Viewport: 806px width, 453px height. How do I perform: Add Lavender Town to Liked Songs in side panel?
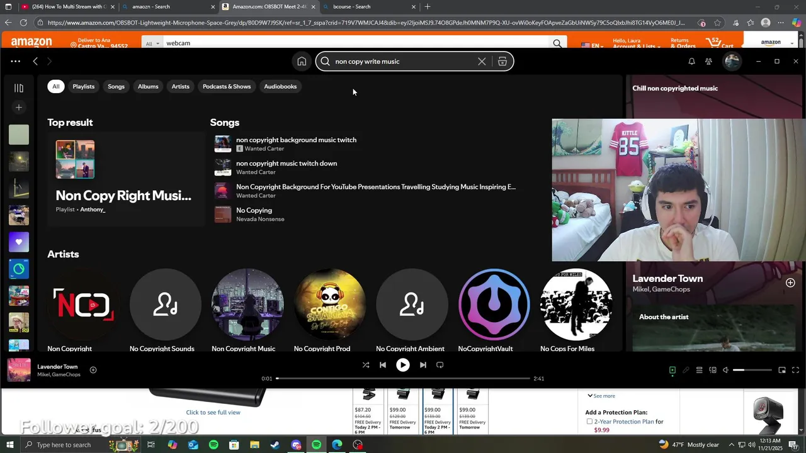[790, 282]
